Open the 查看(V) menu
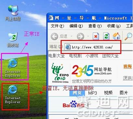133x119 pixels. [x=95, y=26]
